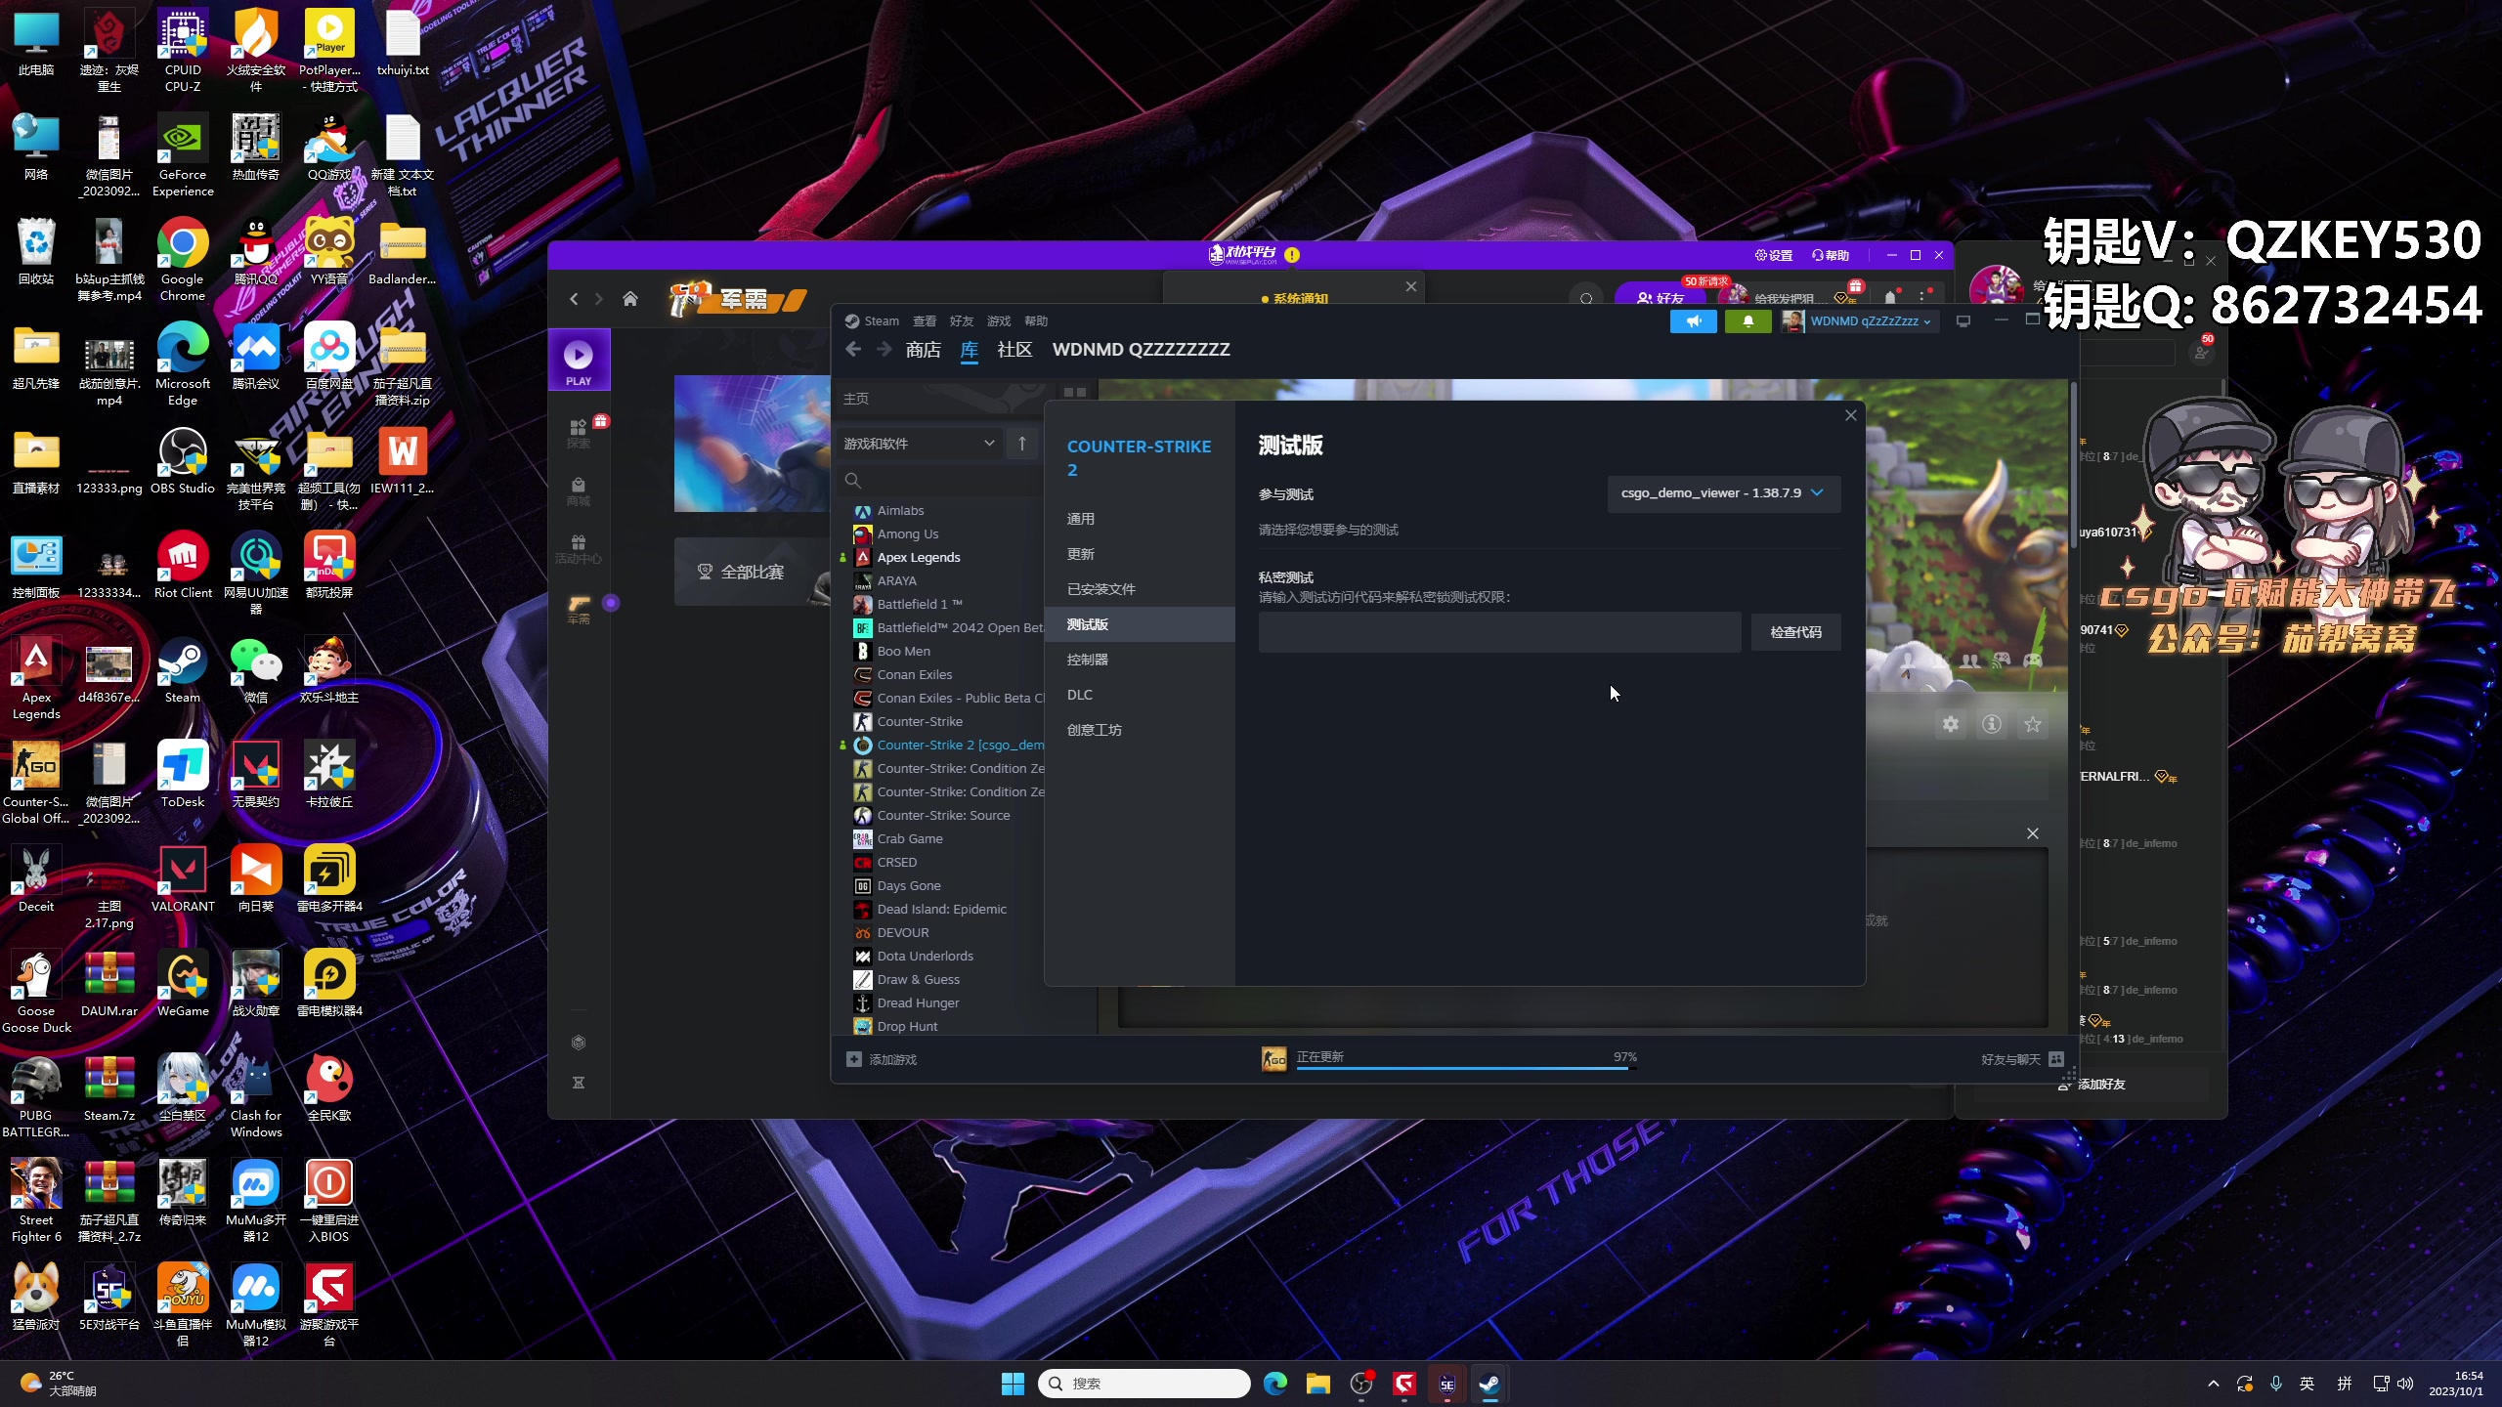2502x1407 pixels.
Task: Go to the Steam 社区 tab
Action: [1014, 350]
